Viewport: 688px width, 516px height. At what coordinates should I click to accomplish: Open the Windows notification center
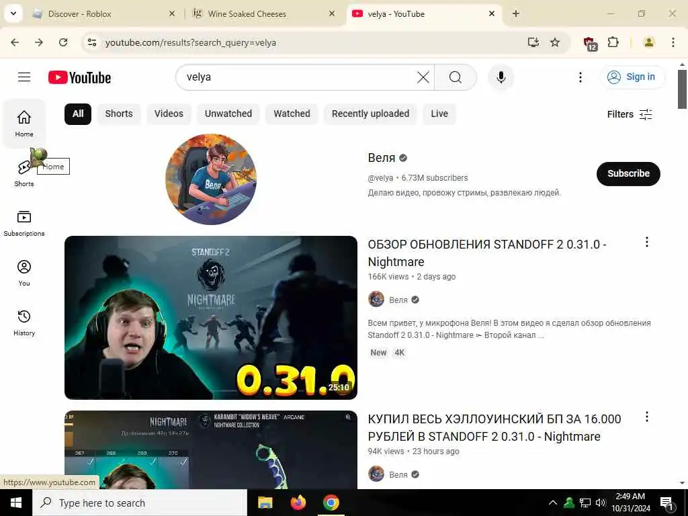pos(666,503)
